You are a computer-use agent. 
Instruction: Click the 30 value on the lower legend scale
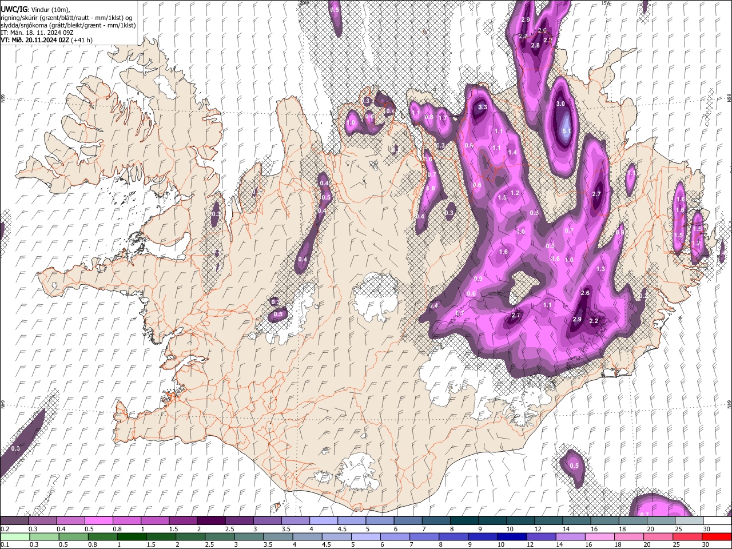(x=706, y=545)
